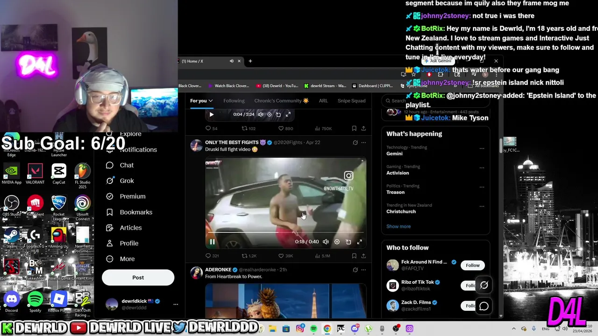Open Dashboard CLIPPI bookmark

pos(372,86)
